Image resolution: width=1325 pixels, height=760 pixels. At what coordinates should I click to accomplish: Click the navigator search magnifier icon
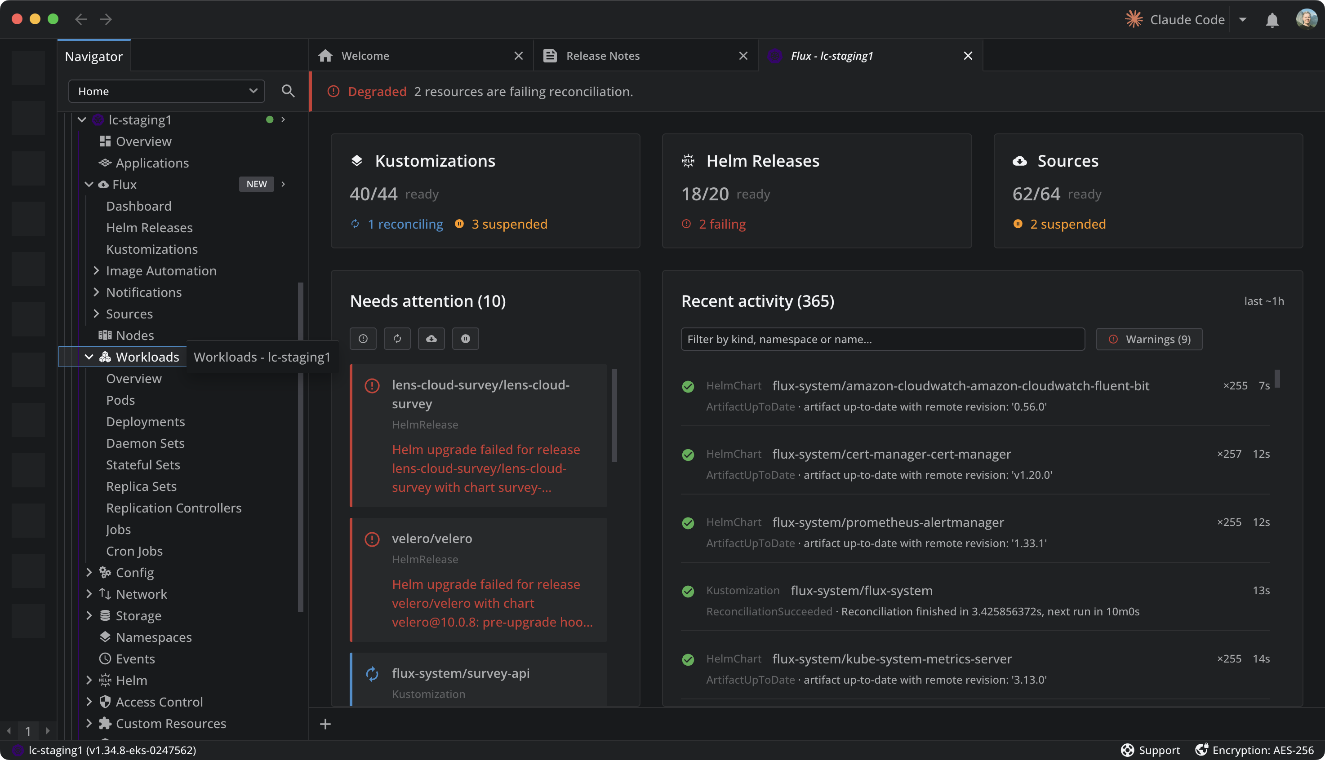(x=288, y=91)
